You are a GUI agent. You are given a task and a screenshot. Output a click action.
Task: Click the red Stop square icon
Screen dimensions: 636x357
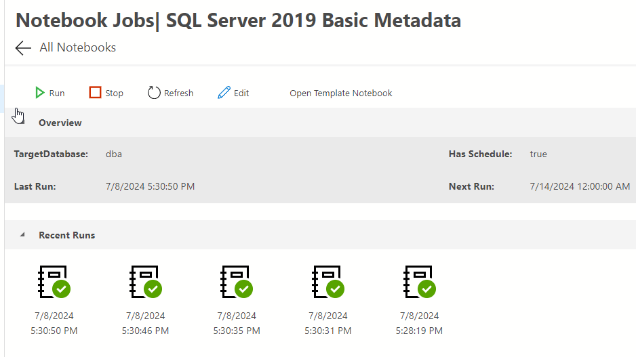(x=95, y=93)
